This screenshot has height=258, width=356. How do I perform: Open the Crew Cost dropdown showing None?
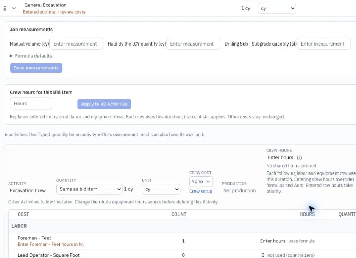point(201,182)
